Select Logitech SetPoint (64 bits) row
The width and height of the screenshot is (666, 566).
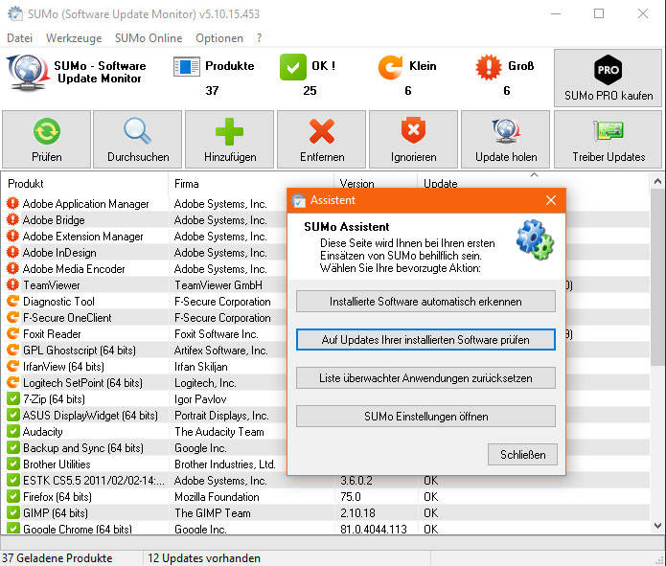click(145, 382)
